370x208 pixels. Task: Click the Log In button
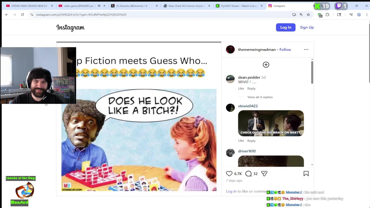286,27
